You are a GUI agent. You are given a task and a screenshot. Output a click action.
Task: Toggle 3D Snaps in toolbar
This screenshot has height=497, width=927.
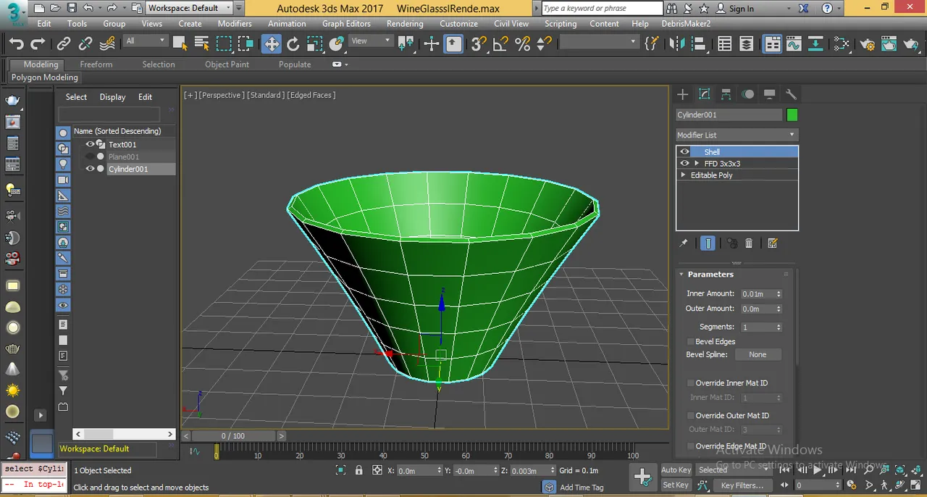(478, 43)
